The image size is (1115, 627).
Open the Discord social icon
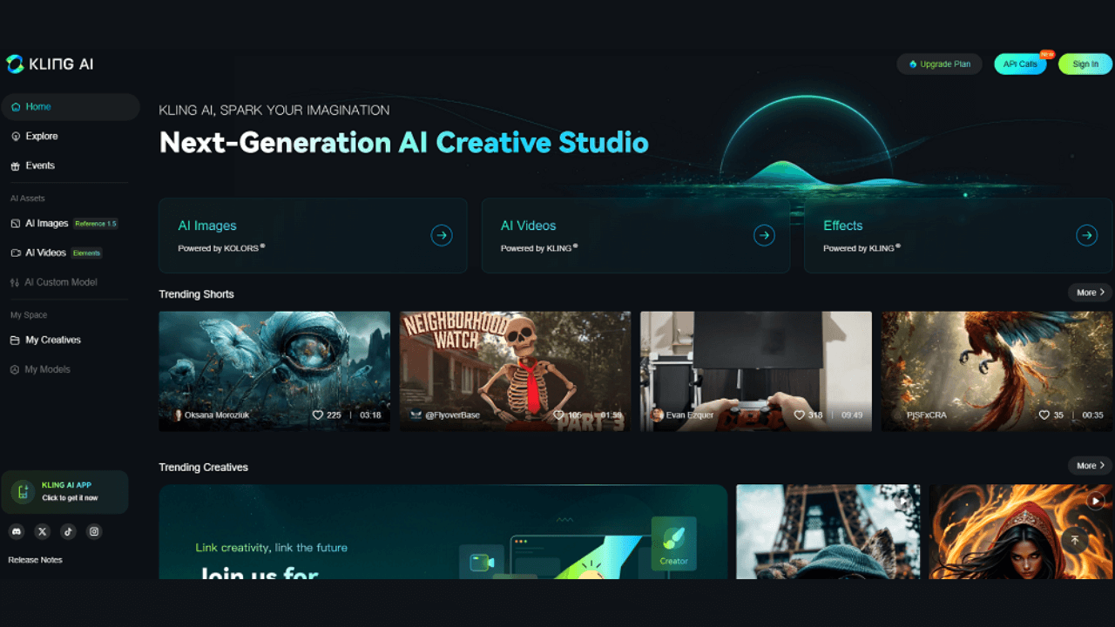pos(17,531)
